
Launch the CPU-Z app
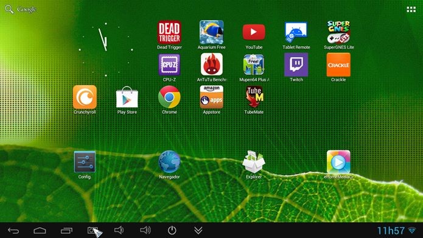click(169, 65)
